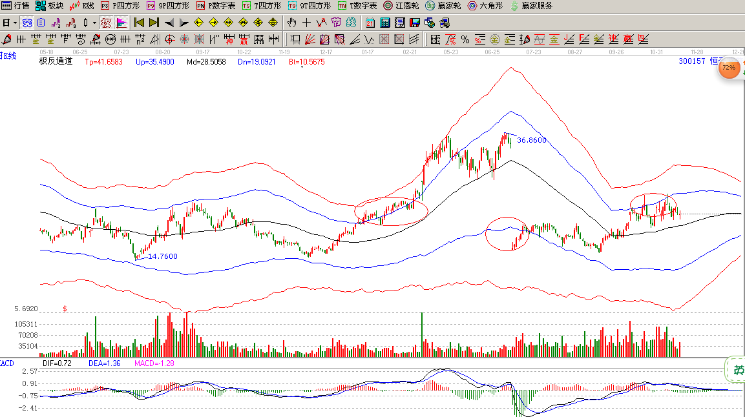Jump to first bar arrow icon
The height and width of the screenshot is (417, 745).
tap(139, 23)
